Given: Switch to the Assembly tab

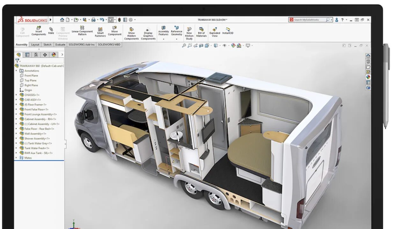Looking at the screenshot, I should tap(22, 45).
